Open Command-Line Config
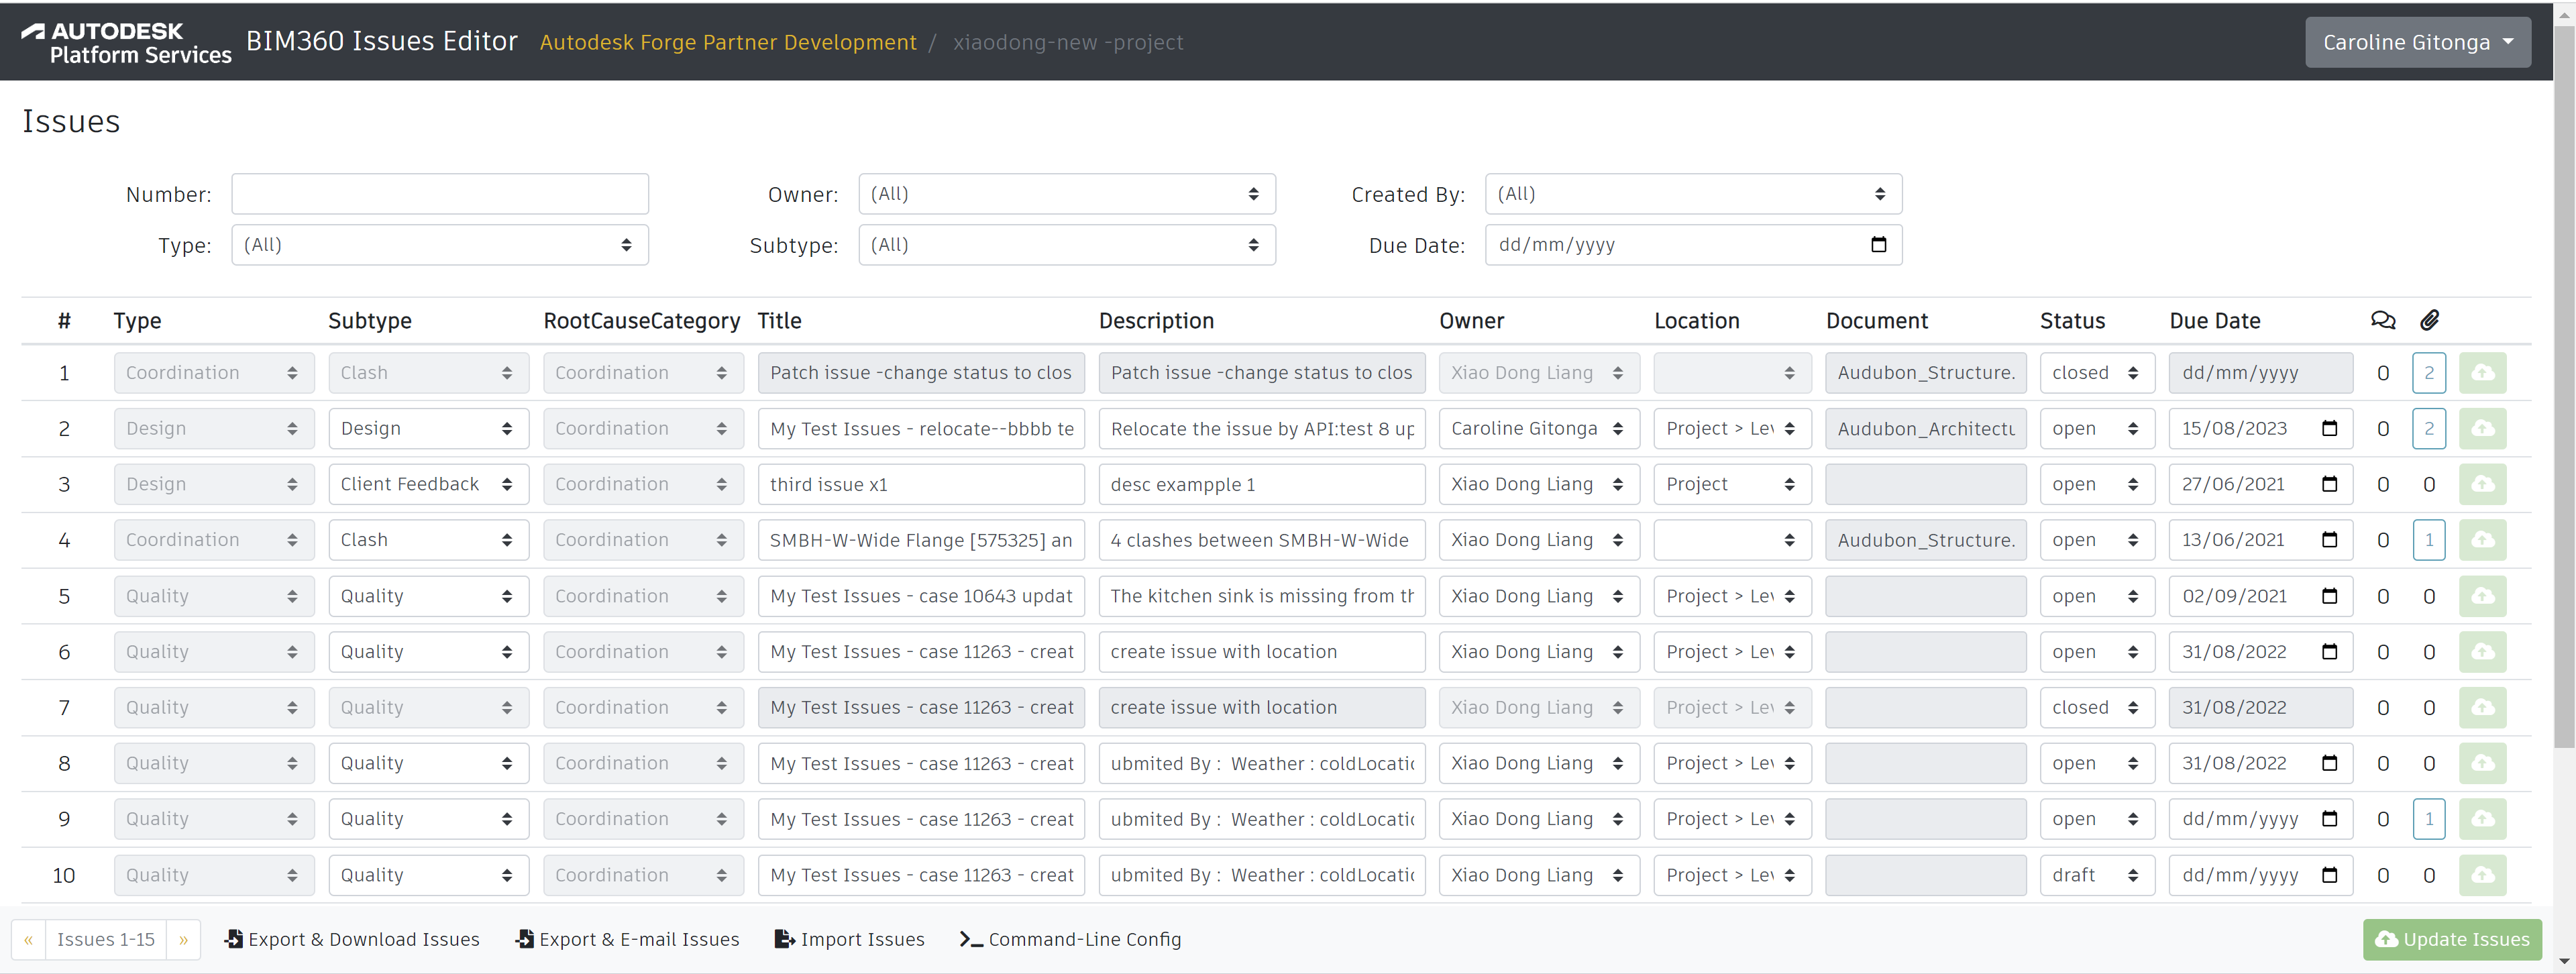This screenshot has width=2576, height=974. pos(1070,940)
